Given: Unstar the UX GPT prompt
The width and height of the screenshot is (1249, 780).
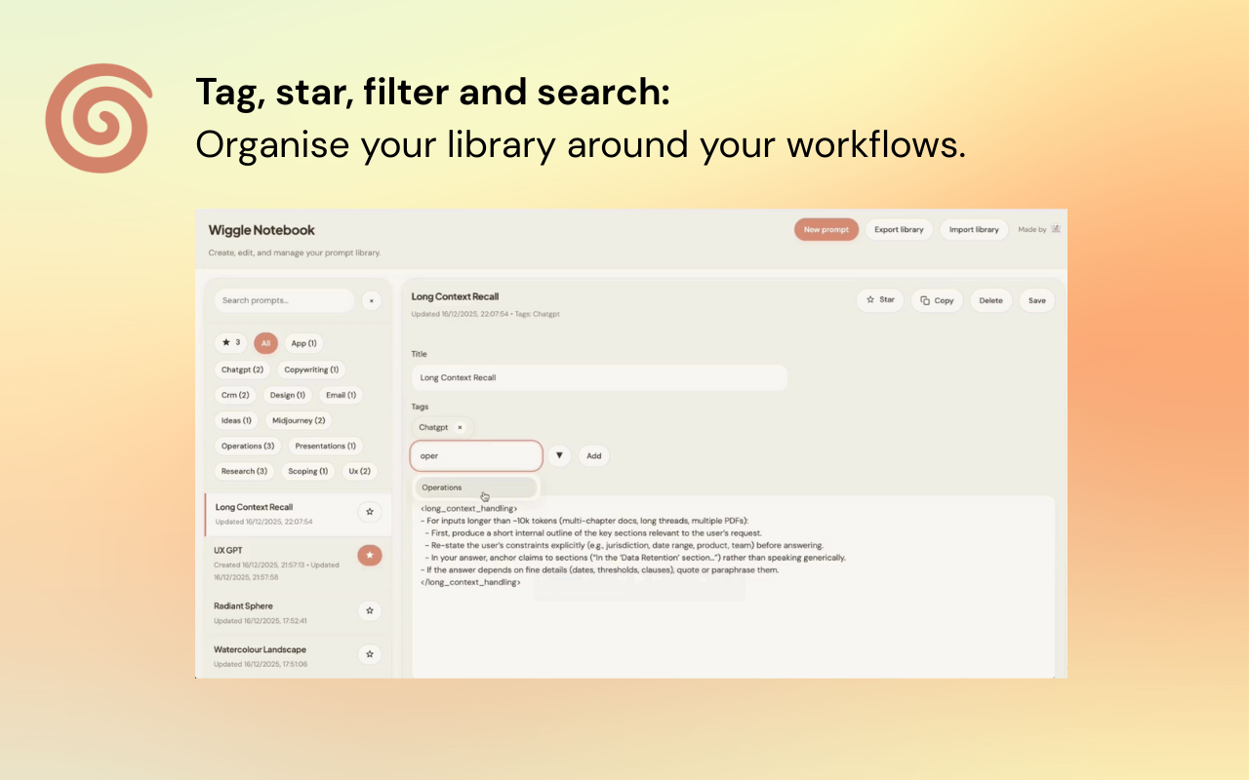Looking at the screenshot, I should (x=370, y=556).
